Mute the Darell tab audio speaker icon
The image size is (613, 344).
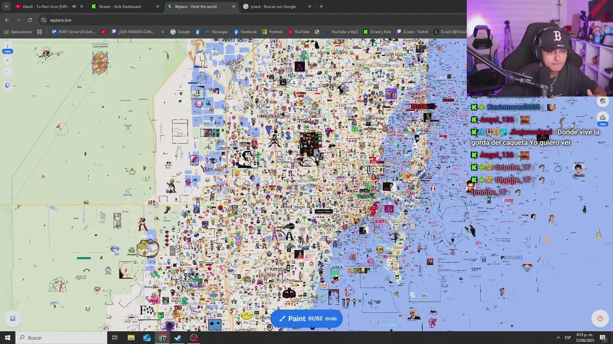pos(74,7)
